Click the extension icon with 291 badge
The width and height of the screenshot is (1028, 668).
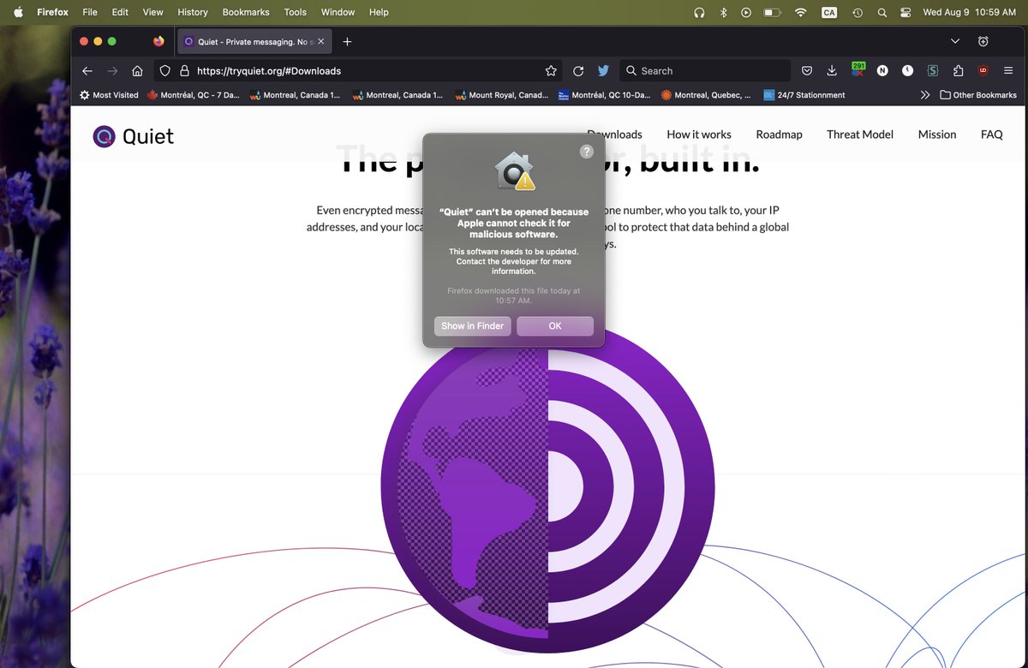(858, 70)
